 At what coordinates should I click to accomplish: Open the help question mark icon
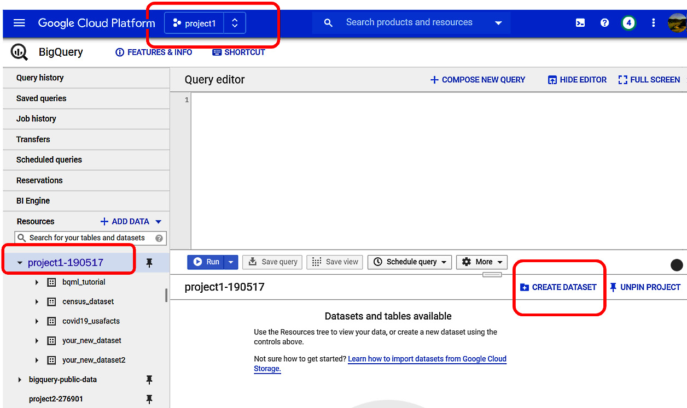pos(604,23)
